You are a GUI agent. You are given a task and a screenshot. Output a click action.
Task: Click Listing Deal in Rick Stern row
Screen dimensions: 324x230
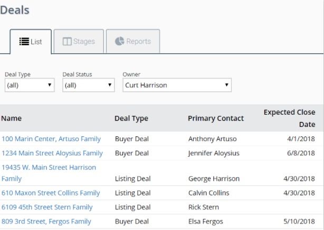pyautogui.click(x=132, y=207)
